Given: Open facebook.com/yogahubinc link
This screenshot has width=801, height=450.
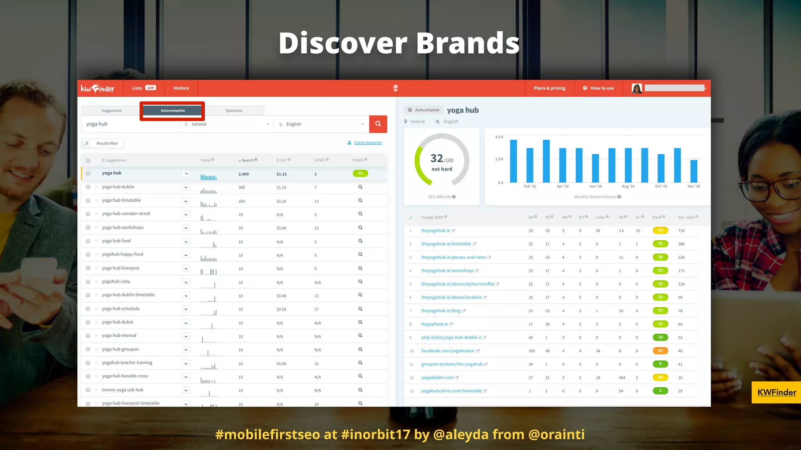Looking at the screenshot, I should [448, 351].
